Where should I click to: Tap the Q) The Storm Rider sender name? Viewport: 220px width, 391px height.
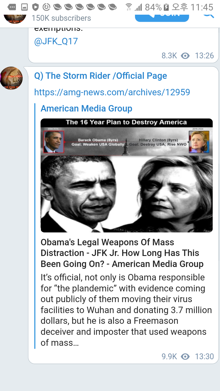pyautogui.click(x=101, y=76)
